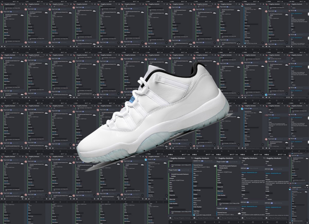Image resolution: width=309 pixels, height=224 pixels.
Task: Tap back arrow under large Footaction payment panel
Action: click(x=214, y=222)
